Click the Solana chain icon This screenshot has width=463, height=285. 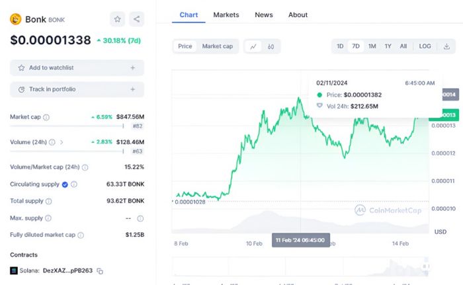[14, 270]
